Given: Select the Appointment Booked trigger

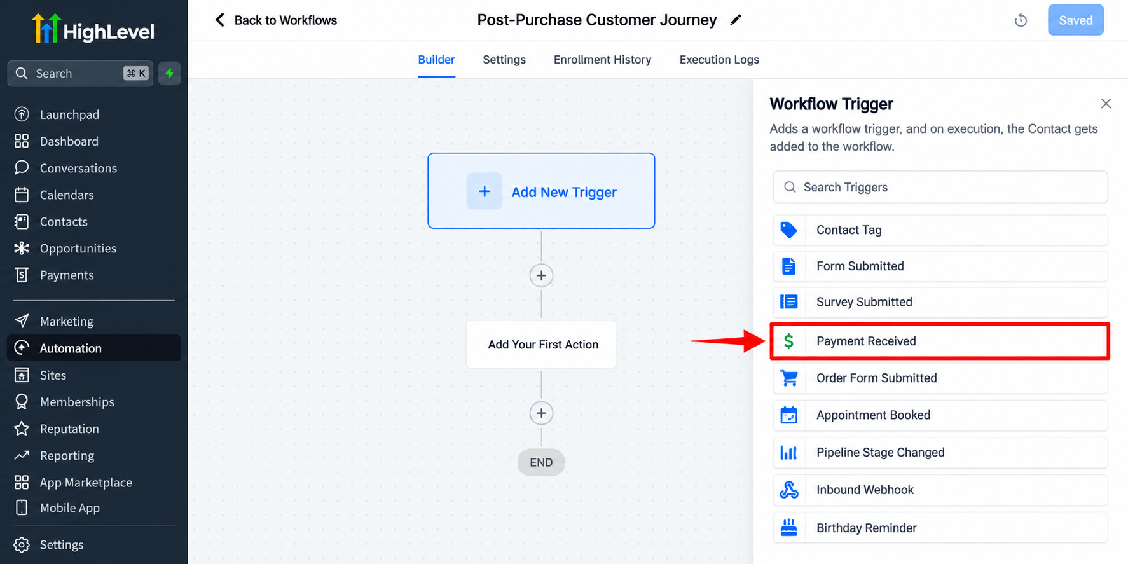Looking at the screenshot, I should tap(940, 415).
